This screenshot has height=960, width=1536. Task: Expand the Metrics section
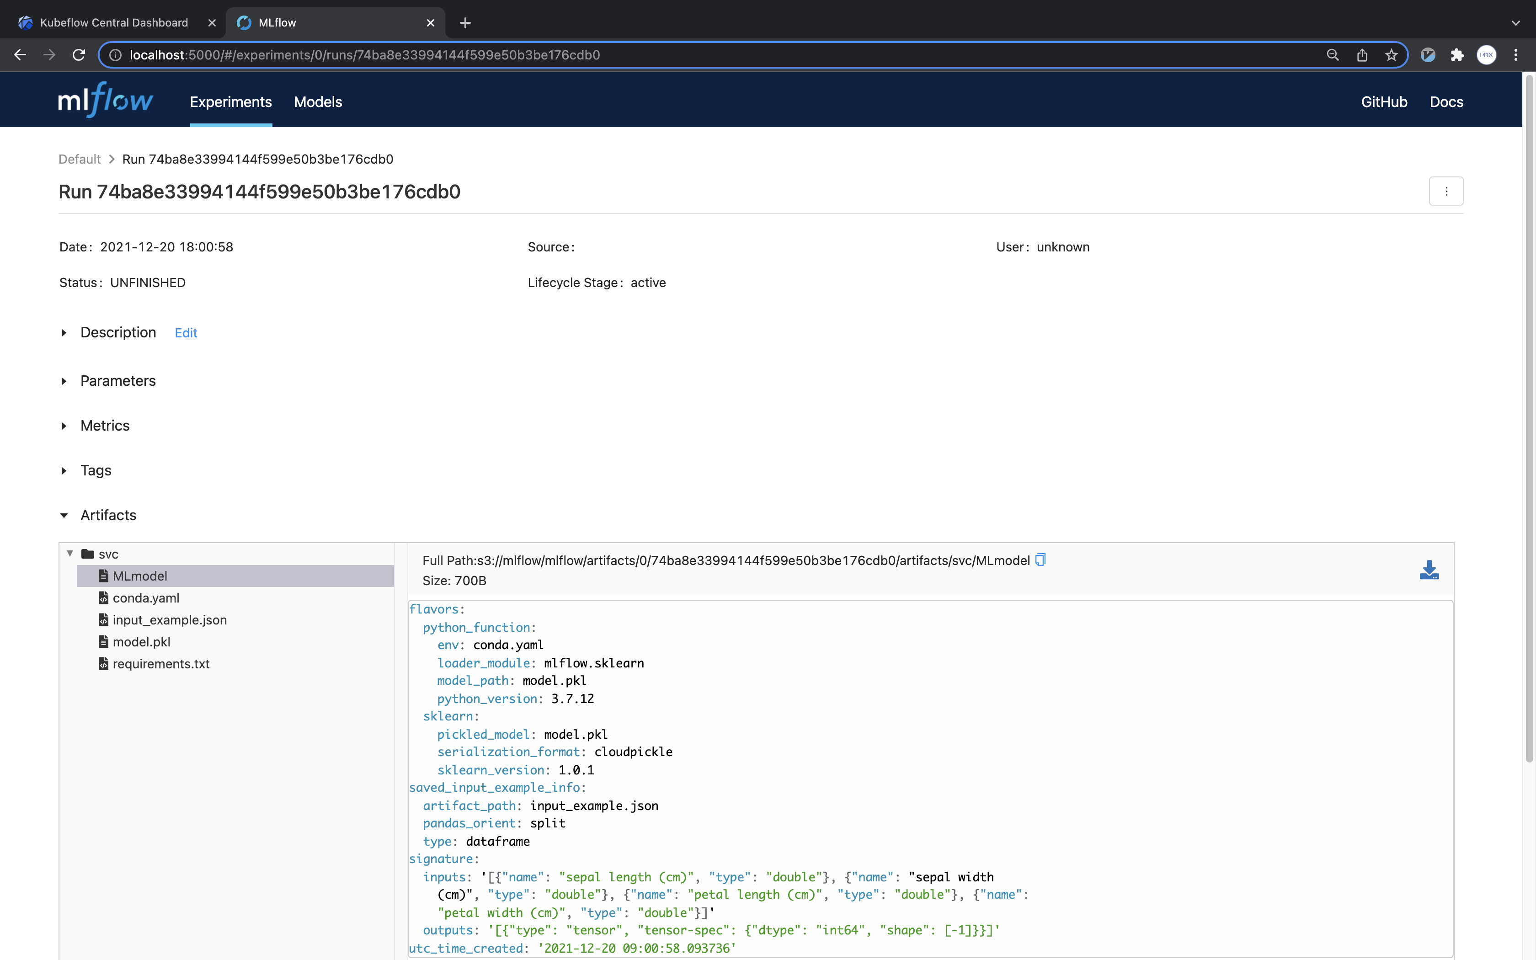(64, 426)
